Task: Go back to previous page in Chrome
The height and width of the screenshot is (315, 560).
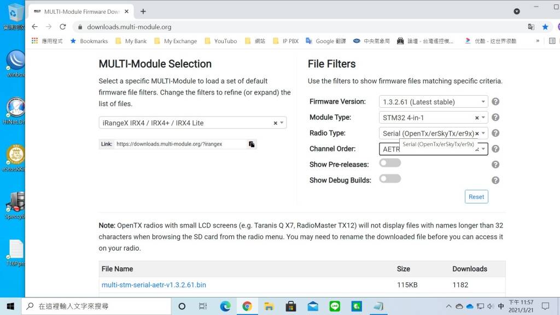Action: tap(34, 27)
